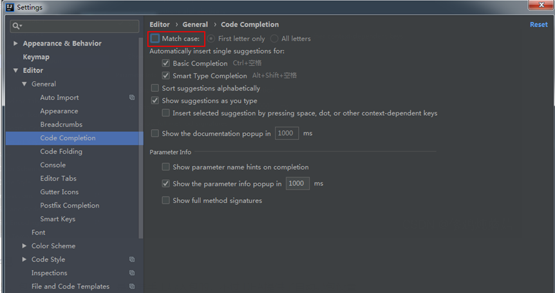Open the Auto Import settings
Viewport: 555px width, 293px height.
[59, 98]
